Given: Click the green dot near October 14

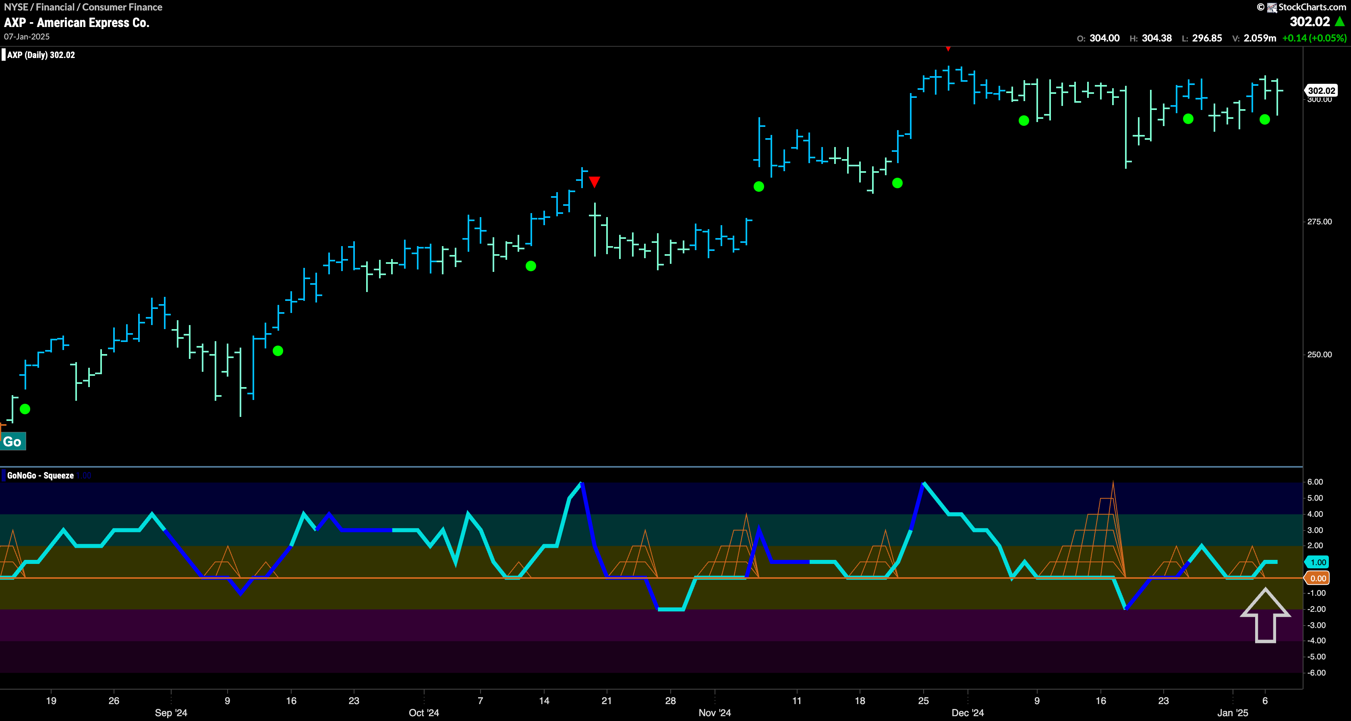Looking at the screenshot, I should point(531,266).
